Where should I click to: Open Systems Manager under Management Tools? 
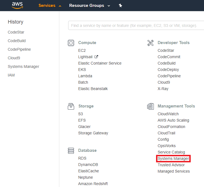(x=173, y=158)
